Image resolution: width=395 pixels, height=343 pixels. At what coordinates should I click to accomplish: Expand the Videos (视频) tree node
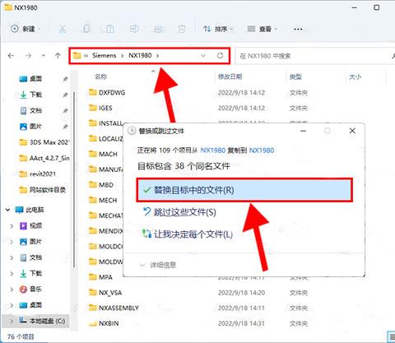point(12,226)
